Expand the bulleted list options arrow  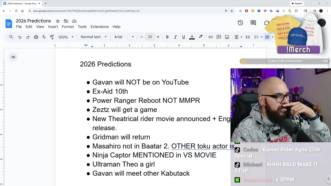pyautogui.click(x=273, y=37)
